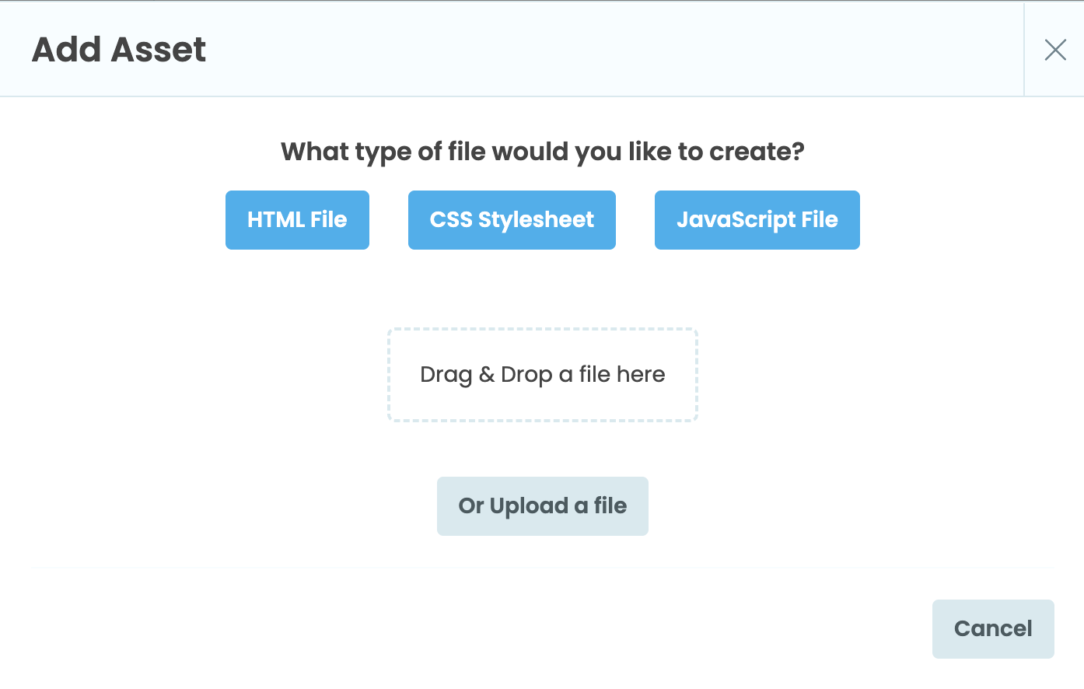Image resolution: width=1084 pixels, height=689 pixels.
Task: Dismiss the dialog with the X icon
Action: (1054, 49)
